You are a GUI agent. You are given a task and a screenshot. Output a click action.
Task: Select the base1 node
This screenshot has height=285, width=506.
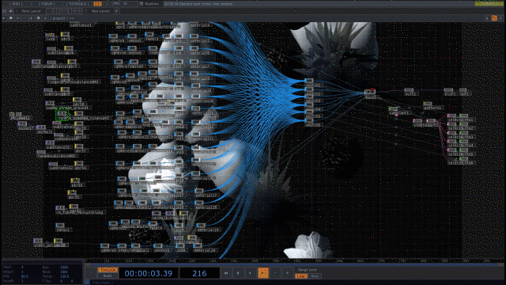coord(370,93)
